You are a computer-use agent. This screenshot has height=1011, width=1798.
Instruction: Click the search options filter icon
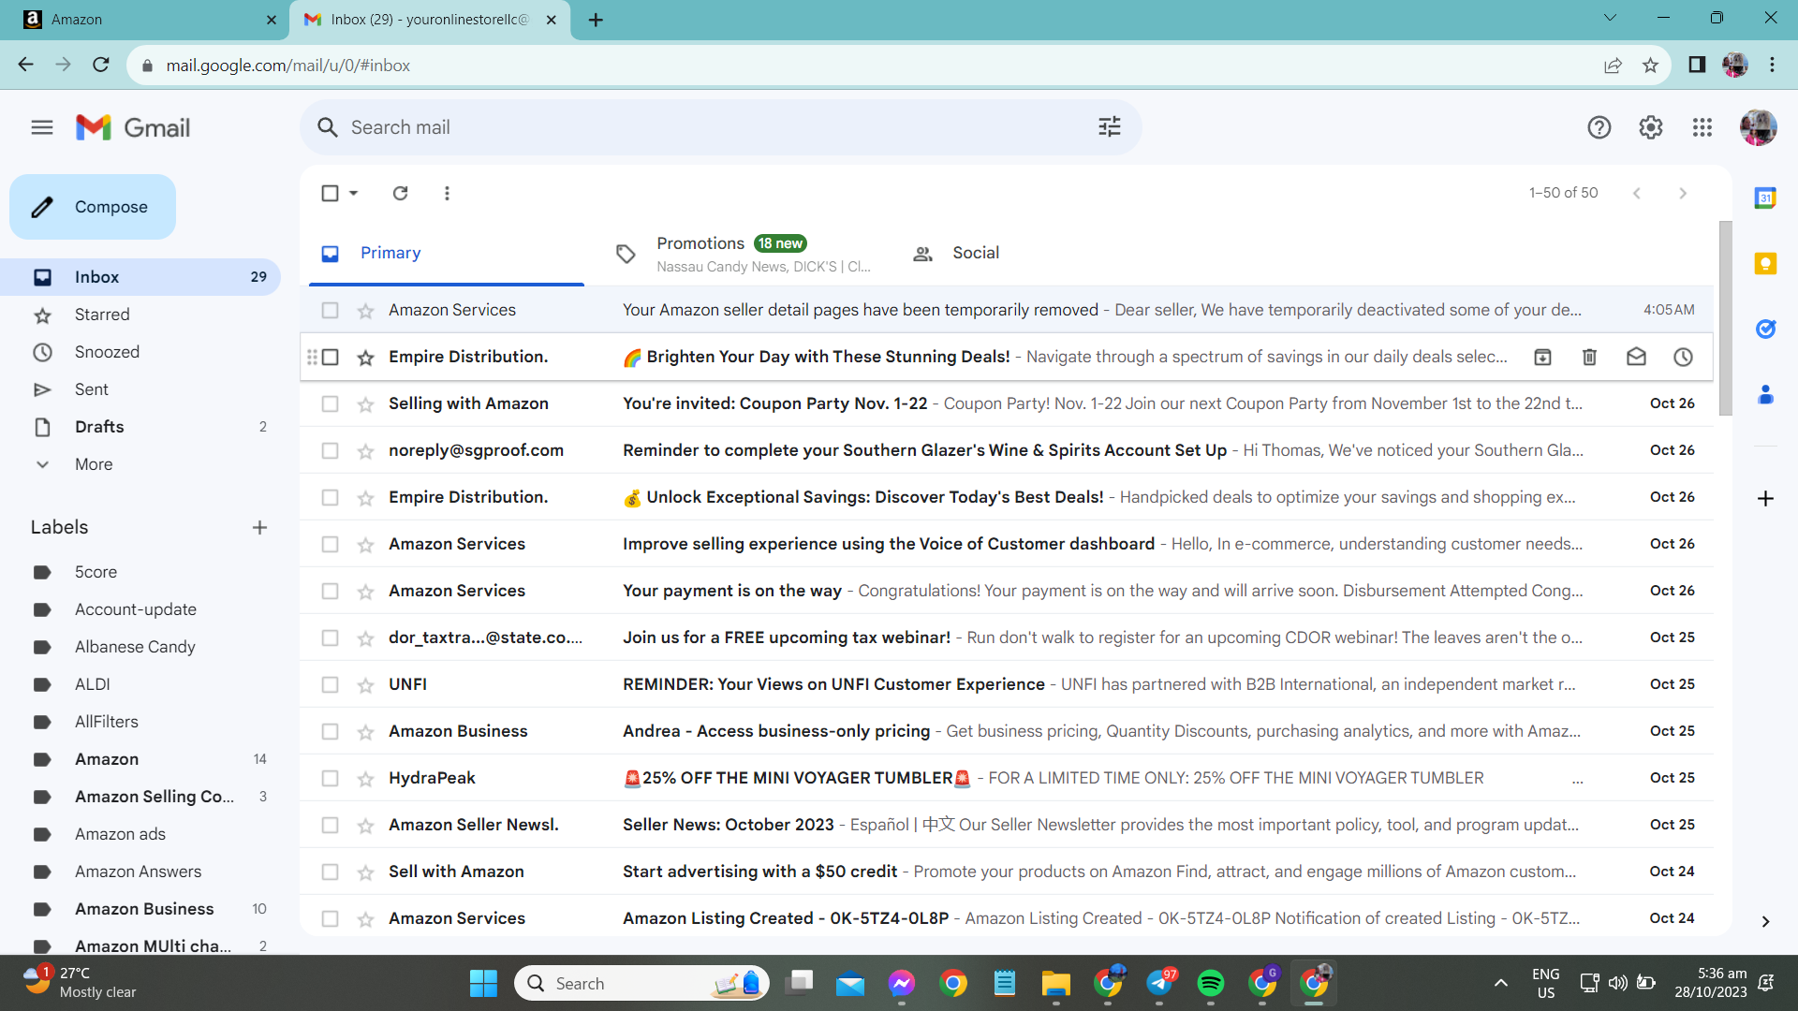1110,127
